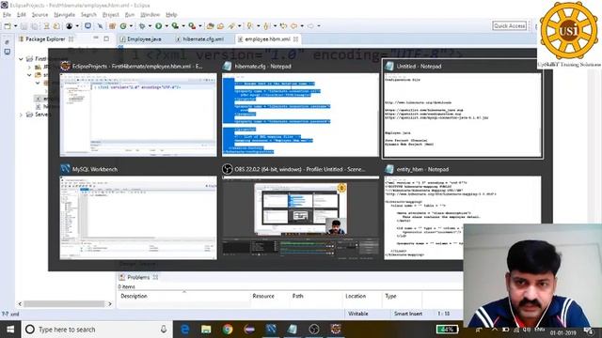Sort Problems by the Resource column header
This screenshot has height=338, width=602.
point(263,297)
